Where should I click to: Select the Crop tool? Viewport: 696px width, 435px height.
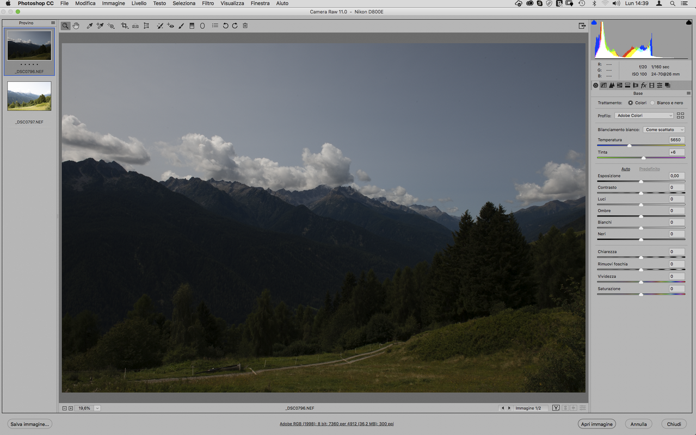125,26
